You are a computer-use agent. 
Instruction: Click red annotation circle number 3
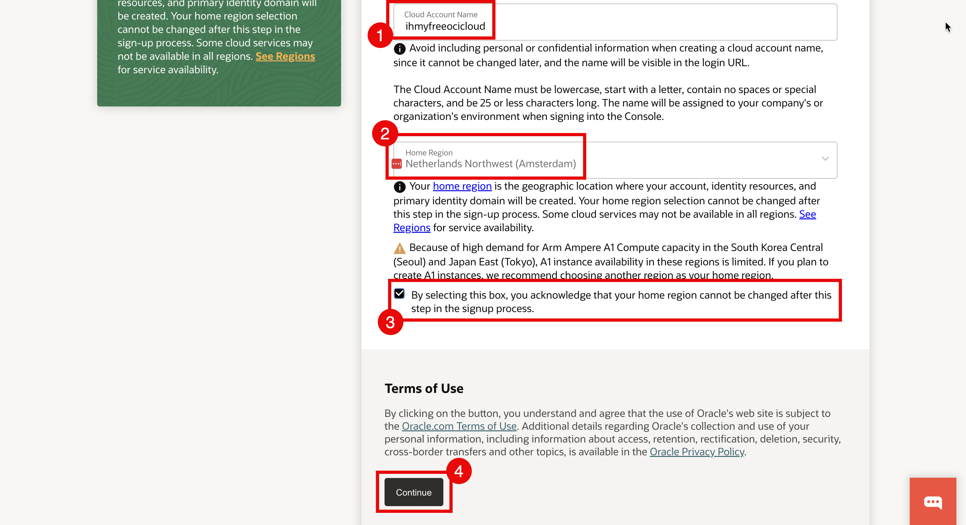click(390, 322)
